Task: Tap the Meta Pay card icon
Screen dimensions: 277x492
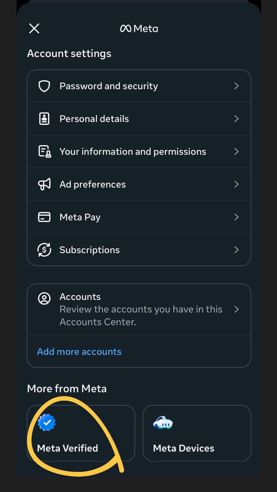Action: pos(44,217)
